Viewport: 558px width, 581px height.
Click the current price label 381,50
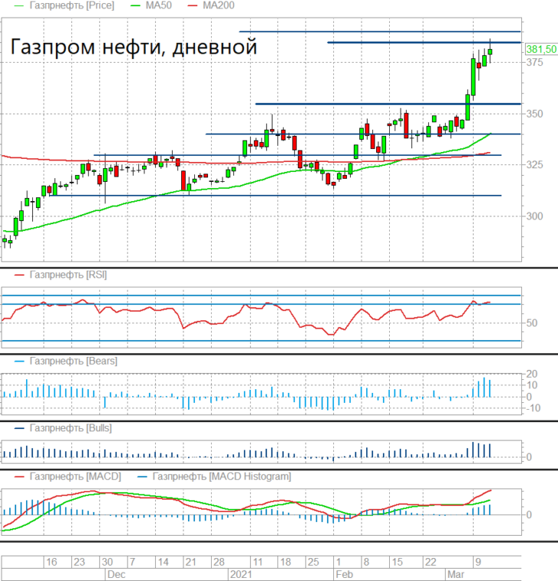coord(541,49)
